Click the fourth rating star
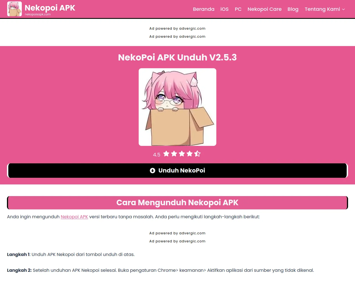 pyautogui.click(x=190, y=154)
